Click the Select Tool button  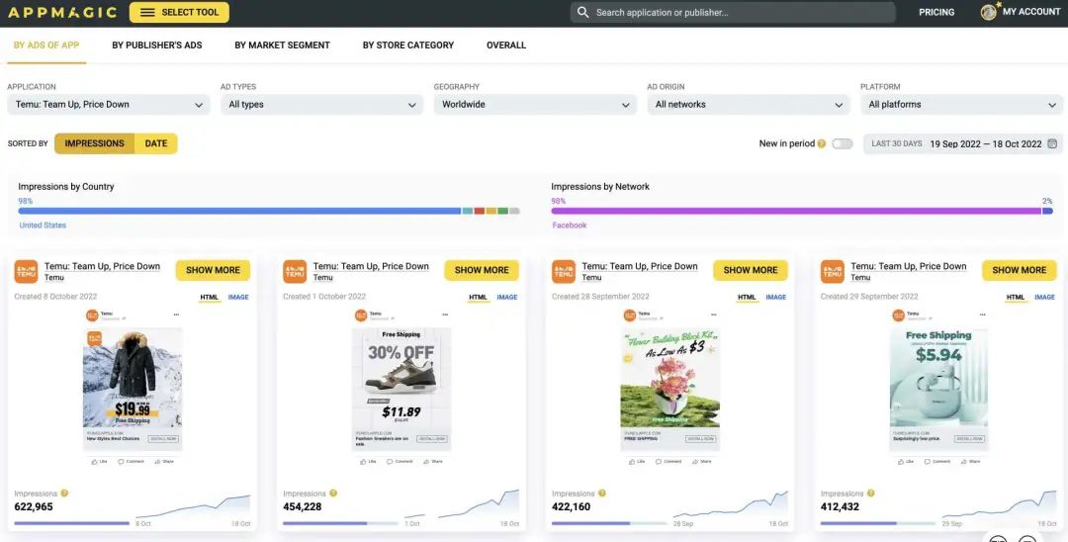tap(179, 12)
